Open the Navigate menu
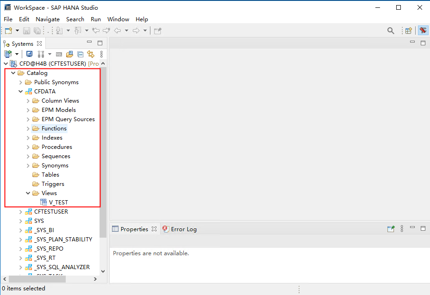The height and width of the screenshot is (295, 430). (48, 19)
